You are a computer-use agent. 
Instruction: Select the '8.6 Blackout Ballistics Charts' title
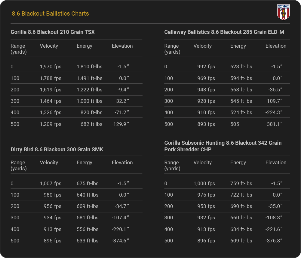(50, 13)
